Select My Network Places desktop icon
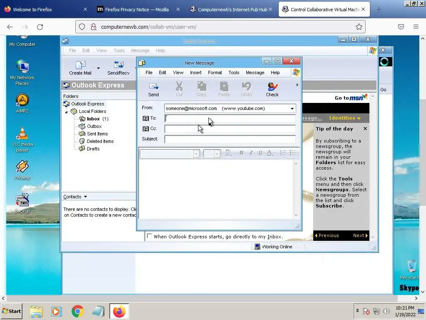Screen dimensions: 426x320 22,72
